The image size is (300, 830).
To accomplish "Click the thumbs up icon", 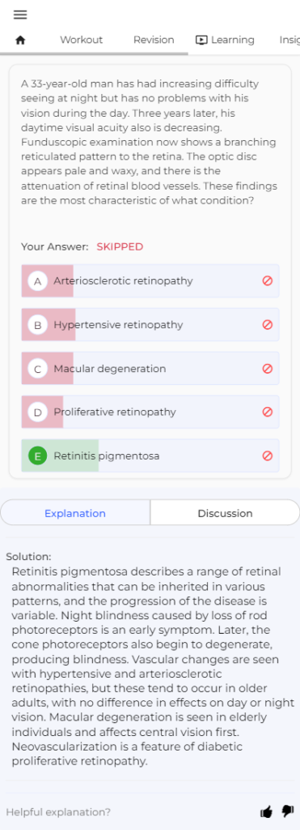I will click(x=267, y=811).
